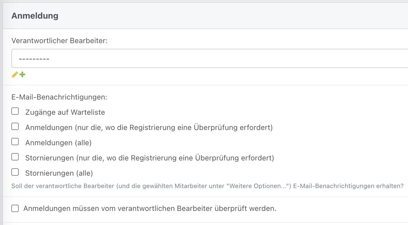
Task: Click the Verantwortlicher Bearbeiter field label
Action: pyautogui.click(x=60, y=41)
